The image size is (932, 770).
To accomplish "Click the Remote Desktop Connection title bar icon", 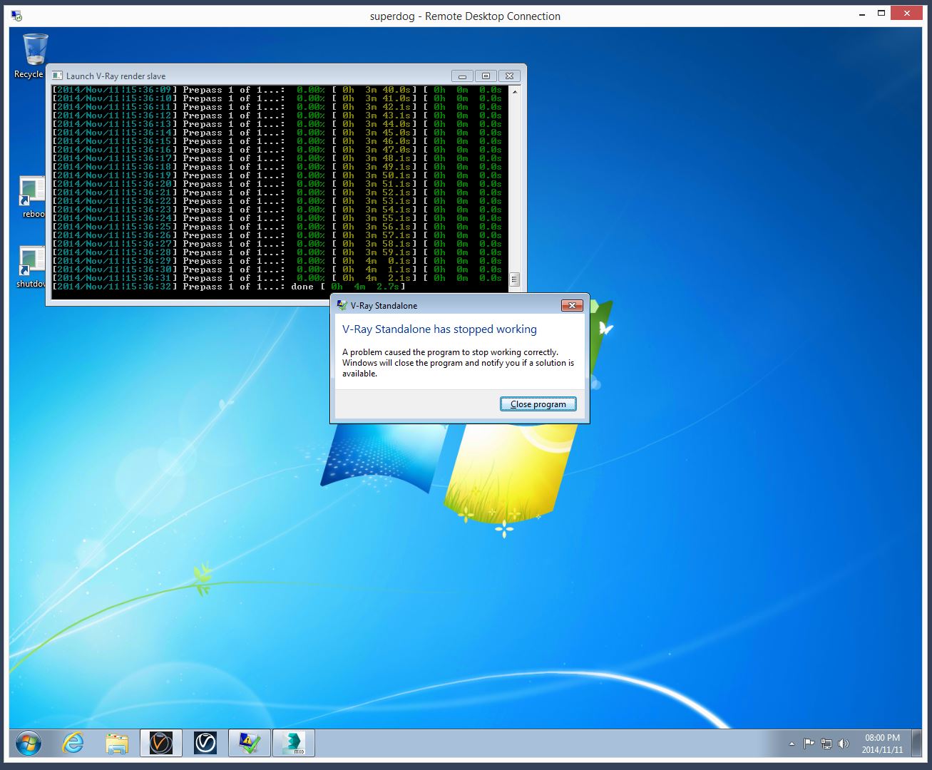I will tap(16, 15).
